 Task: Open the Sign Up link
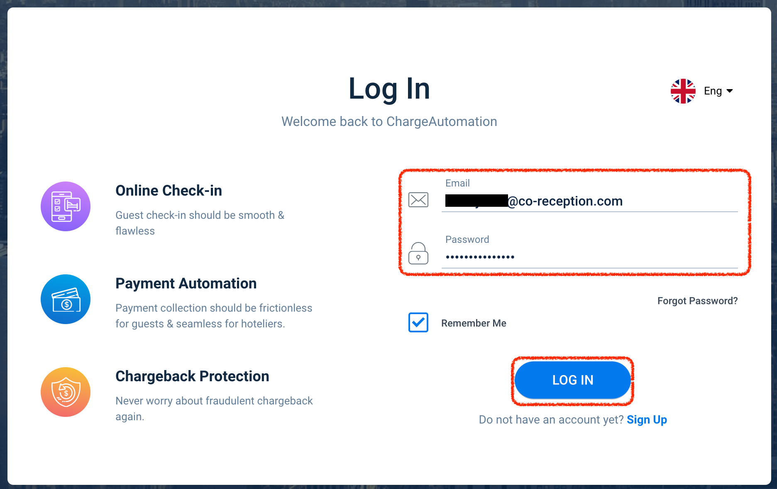click(647, 420)
